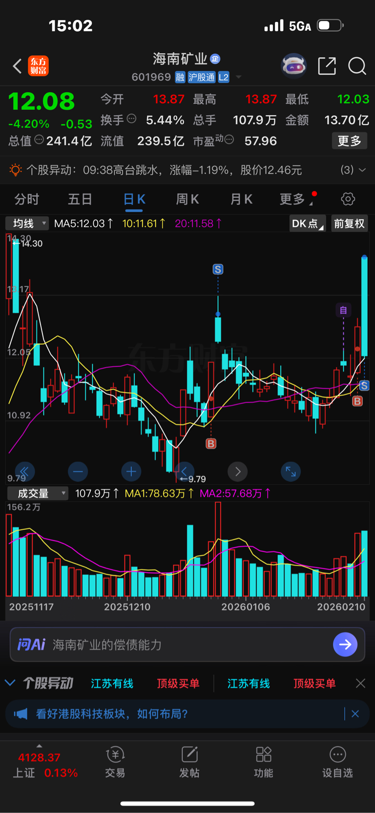
Task: Tap the purple 自 marker on chart
Action: (x=343, y=310)
